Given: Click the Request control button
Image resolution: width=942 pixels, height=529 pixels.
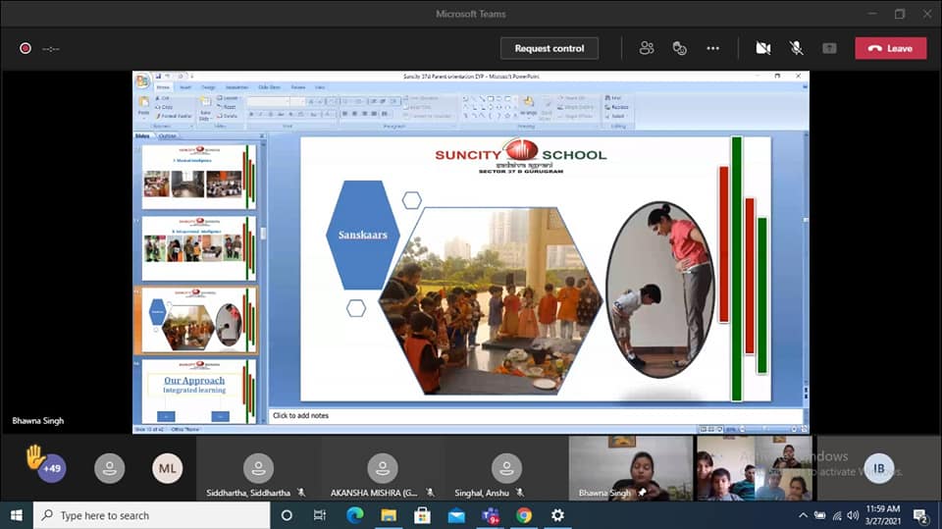Looking at the screenshot, I should pos(549,49).
